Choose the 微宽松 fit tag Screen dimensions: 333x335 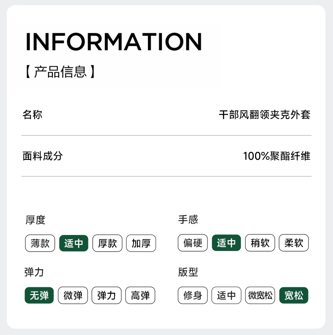(260, 295)
